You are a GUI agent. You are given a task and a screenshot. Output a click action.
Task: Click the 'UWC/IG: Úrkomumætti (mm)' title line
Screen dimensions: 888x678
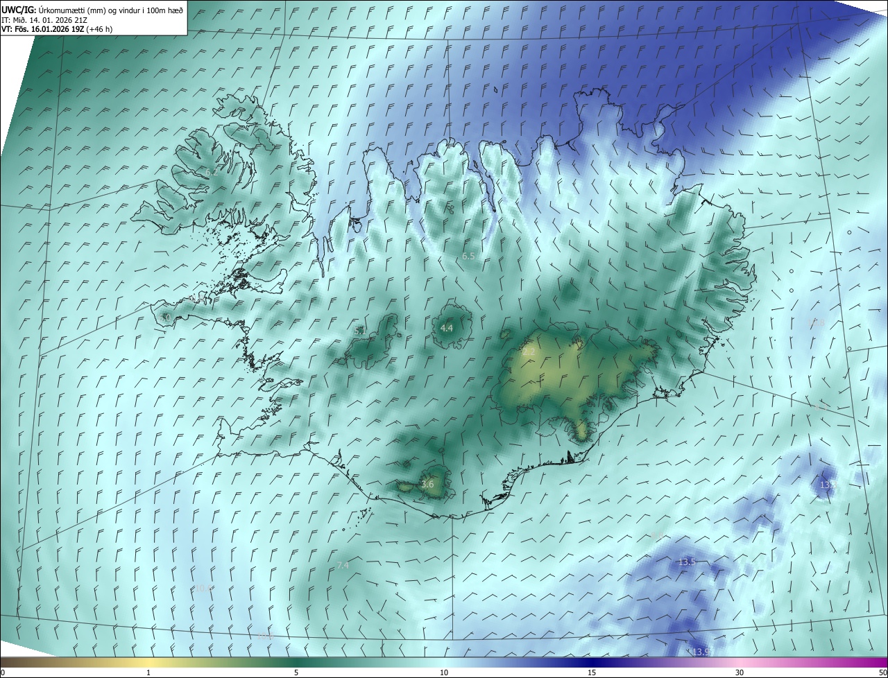[x=92, y=9]
